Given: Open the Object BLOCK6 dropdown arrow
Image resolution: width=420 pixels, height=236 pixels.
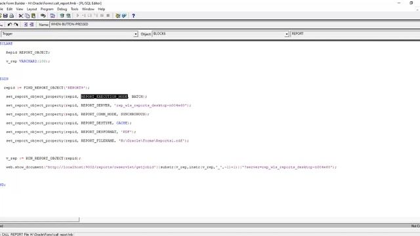Looking at the screenshot, I should coord(287,34).
